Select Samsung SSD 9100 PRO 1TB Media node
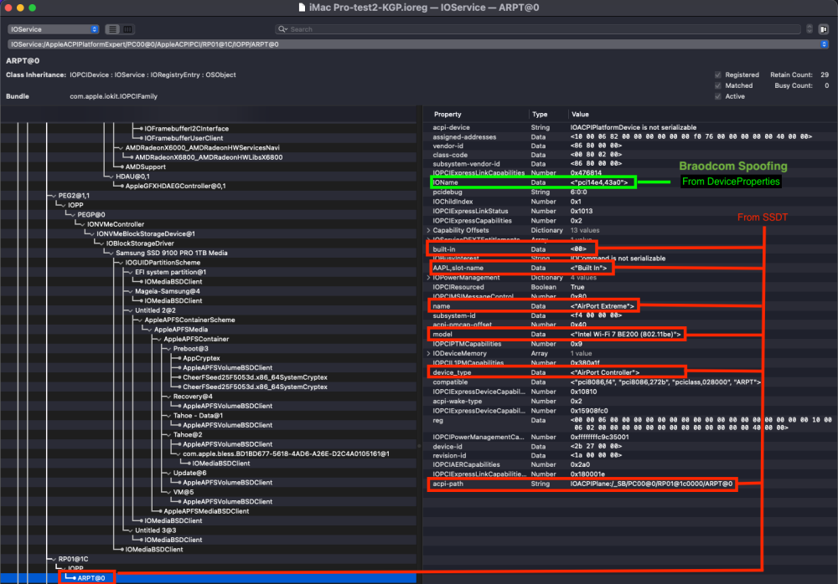This screenshot has width=838, height=584. 172,253
